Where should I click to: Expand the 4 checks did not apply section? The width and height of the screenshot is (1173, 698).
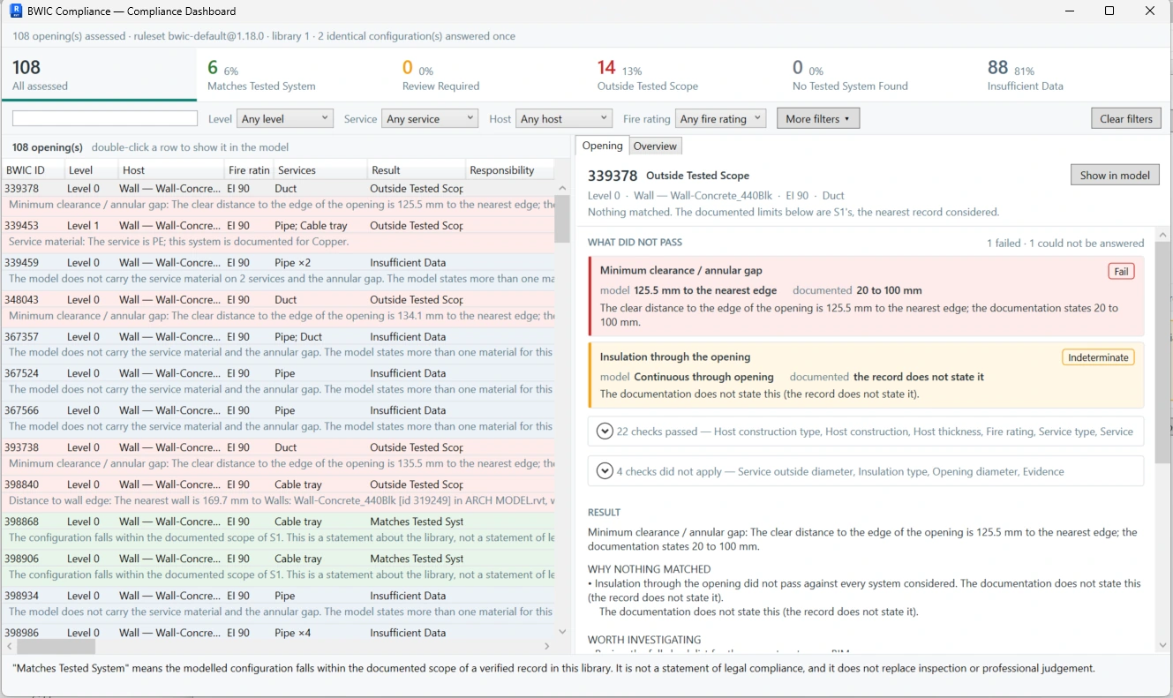tap(605, 471)
